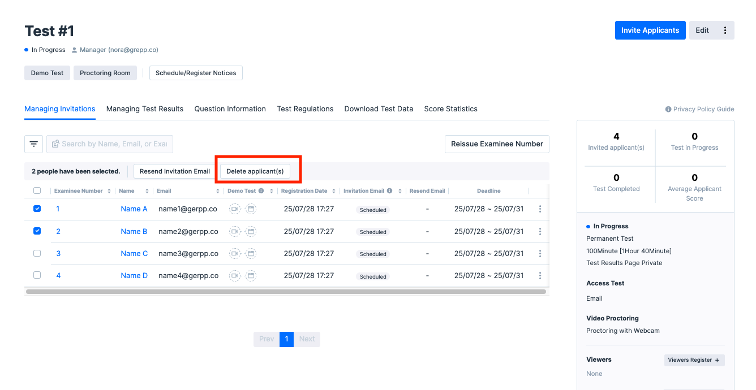Click the Invitation Email info icon
Viewport: 756px width, 390px height.
(x=389, y=191)
